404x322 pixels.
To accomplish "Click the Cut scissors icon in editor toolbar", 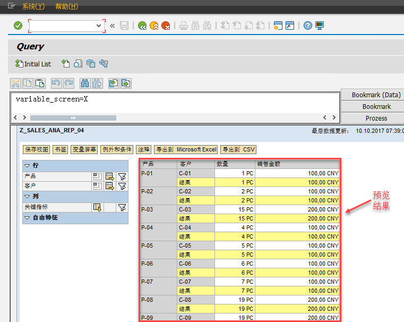I will tap(15, 83).
